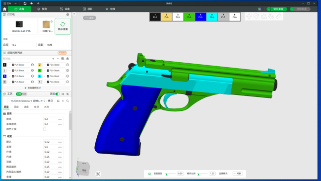Open the selection mode dropdown at bottom
The height and width of the screenshot is (181, 321).
pyautogui.click(x=238, y=174)
